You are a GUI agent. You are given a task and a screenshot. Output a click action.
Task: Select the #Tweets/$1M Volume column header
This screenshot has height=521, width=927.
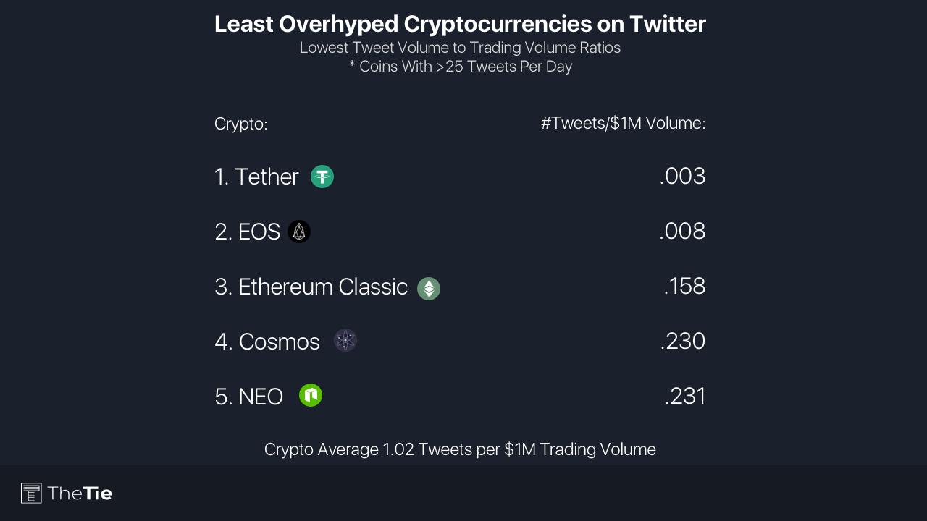tap(624, 124)
